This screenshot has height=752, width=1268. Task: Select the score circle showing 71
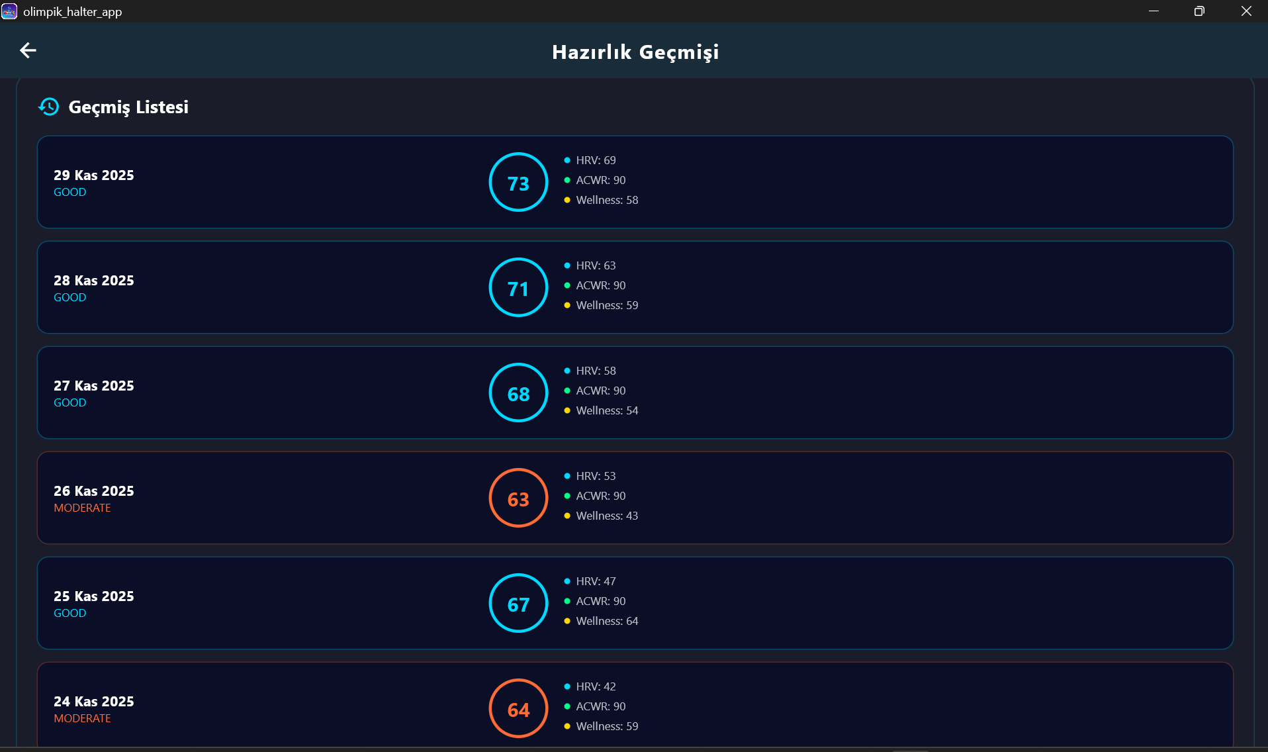pyautogui.click(x=518, y=287)
